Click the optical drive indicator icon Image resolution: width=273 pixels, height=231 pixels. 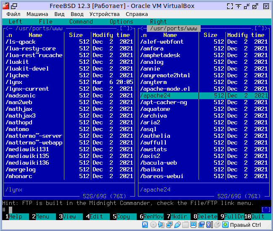pos(153,225)
